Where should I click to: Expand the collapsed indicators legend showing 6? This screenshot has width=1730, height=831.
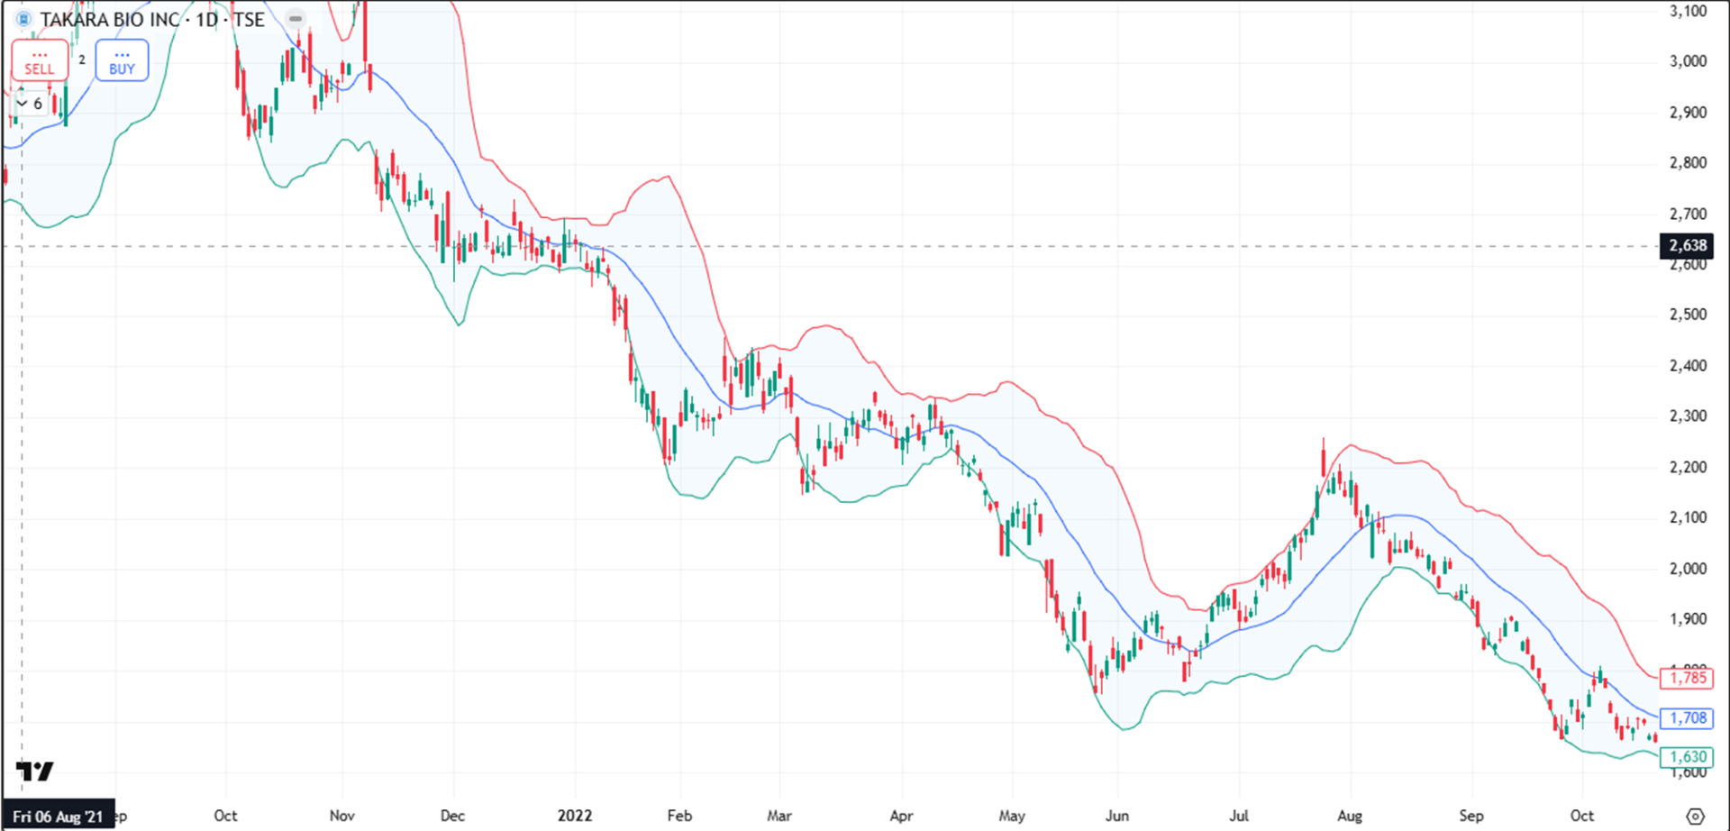click(x=29, y=104)
